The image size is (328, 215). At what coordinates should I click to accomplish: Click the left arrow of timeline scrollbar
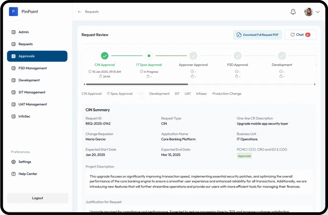(x=84, y=84)
